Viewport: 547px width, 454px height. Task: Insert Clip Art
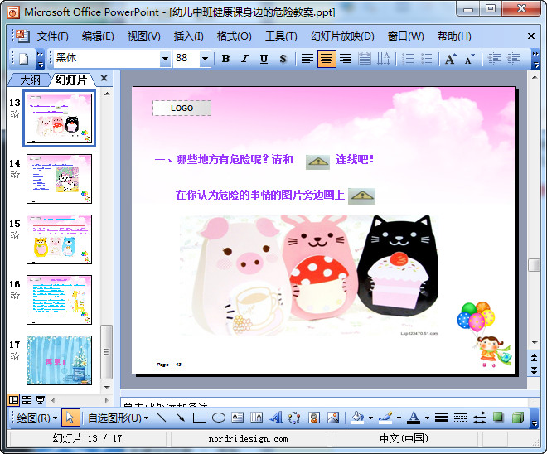[x=314, y=418]
